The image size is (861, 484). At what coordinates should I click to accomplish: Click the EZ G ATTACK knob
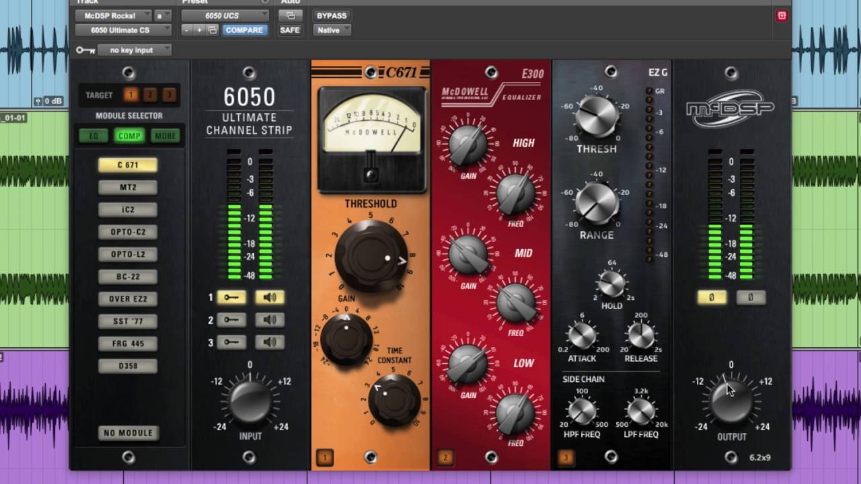tap(582, 335)
